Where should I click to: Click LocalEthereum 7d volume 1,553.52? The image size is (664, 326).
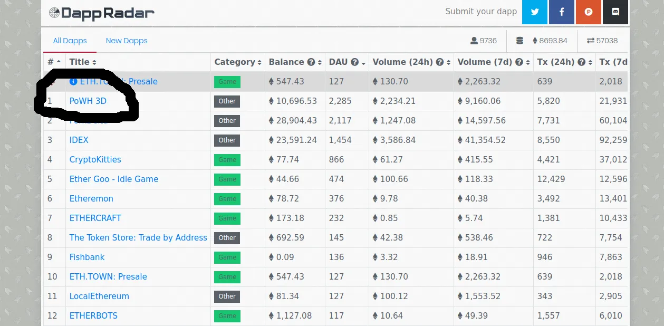tap(483, 296)
